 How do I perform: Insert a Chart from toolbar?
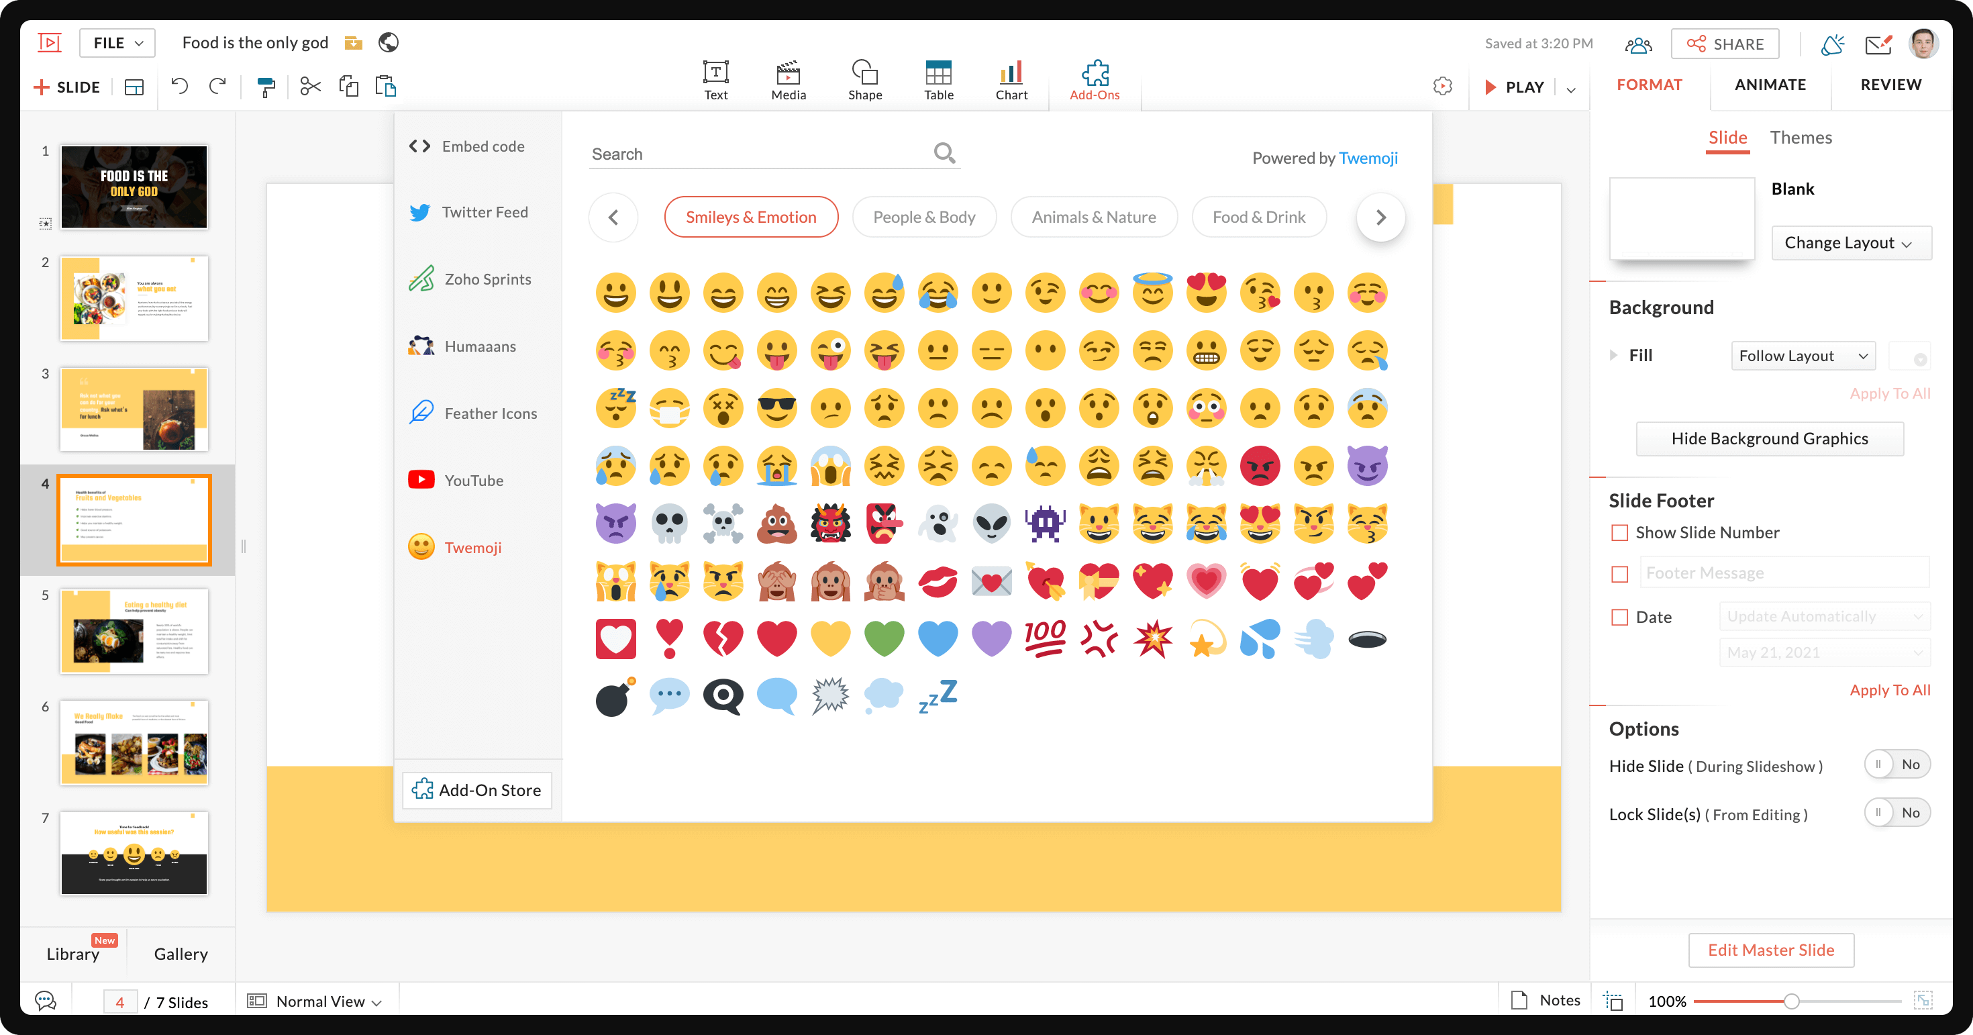pyautogui.click(x=1011, y=81)
